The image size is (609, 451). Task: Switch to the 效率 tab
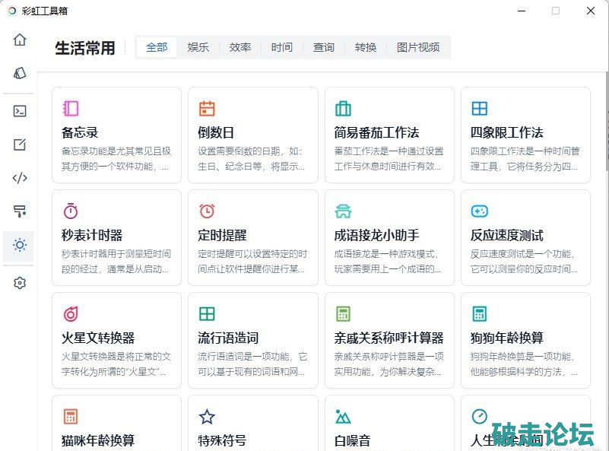pos(240,47)
